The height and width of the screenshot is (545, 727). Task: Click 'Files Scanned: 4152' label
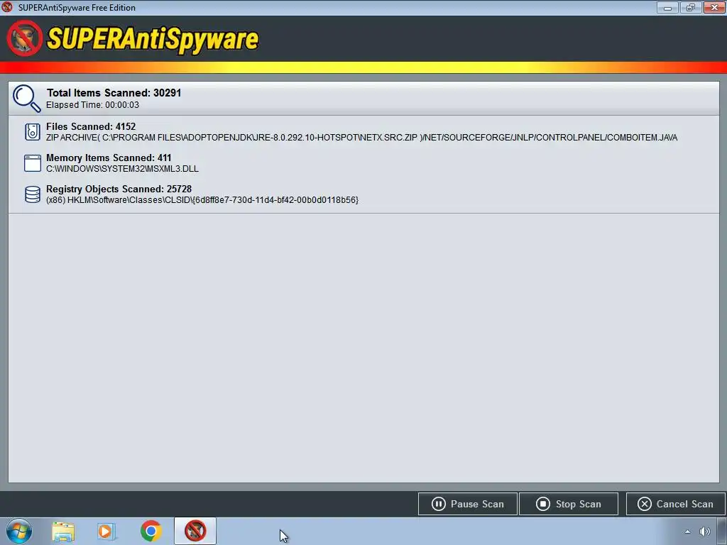point(91,126)
